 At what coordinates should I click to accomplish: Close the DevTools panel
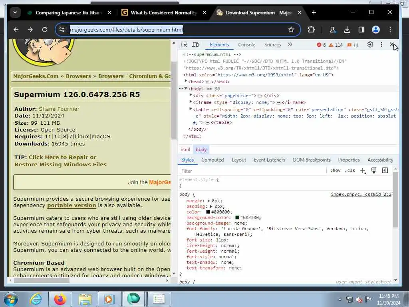tap(392, 45)
